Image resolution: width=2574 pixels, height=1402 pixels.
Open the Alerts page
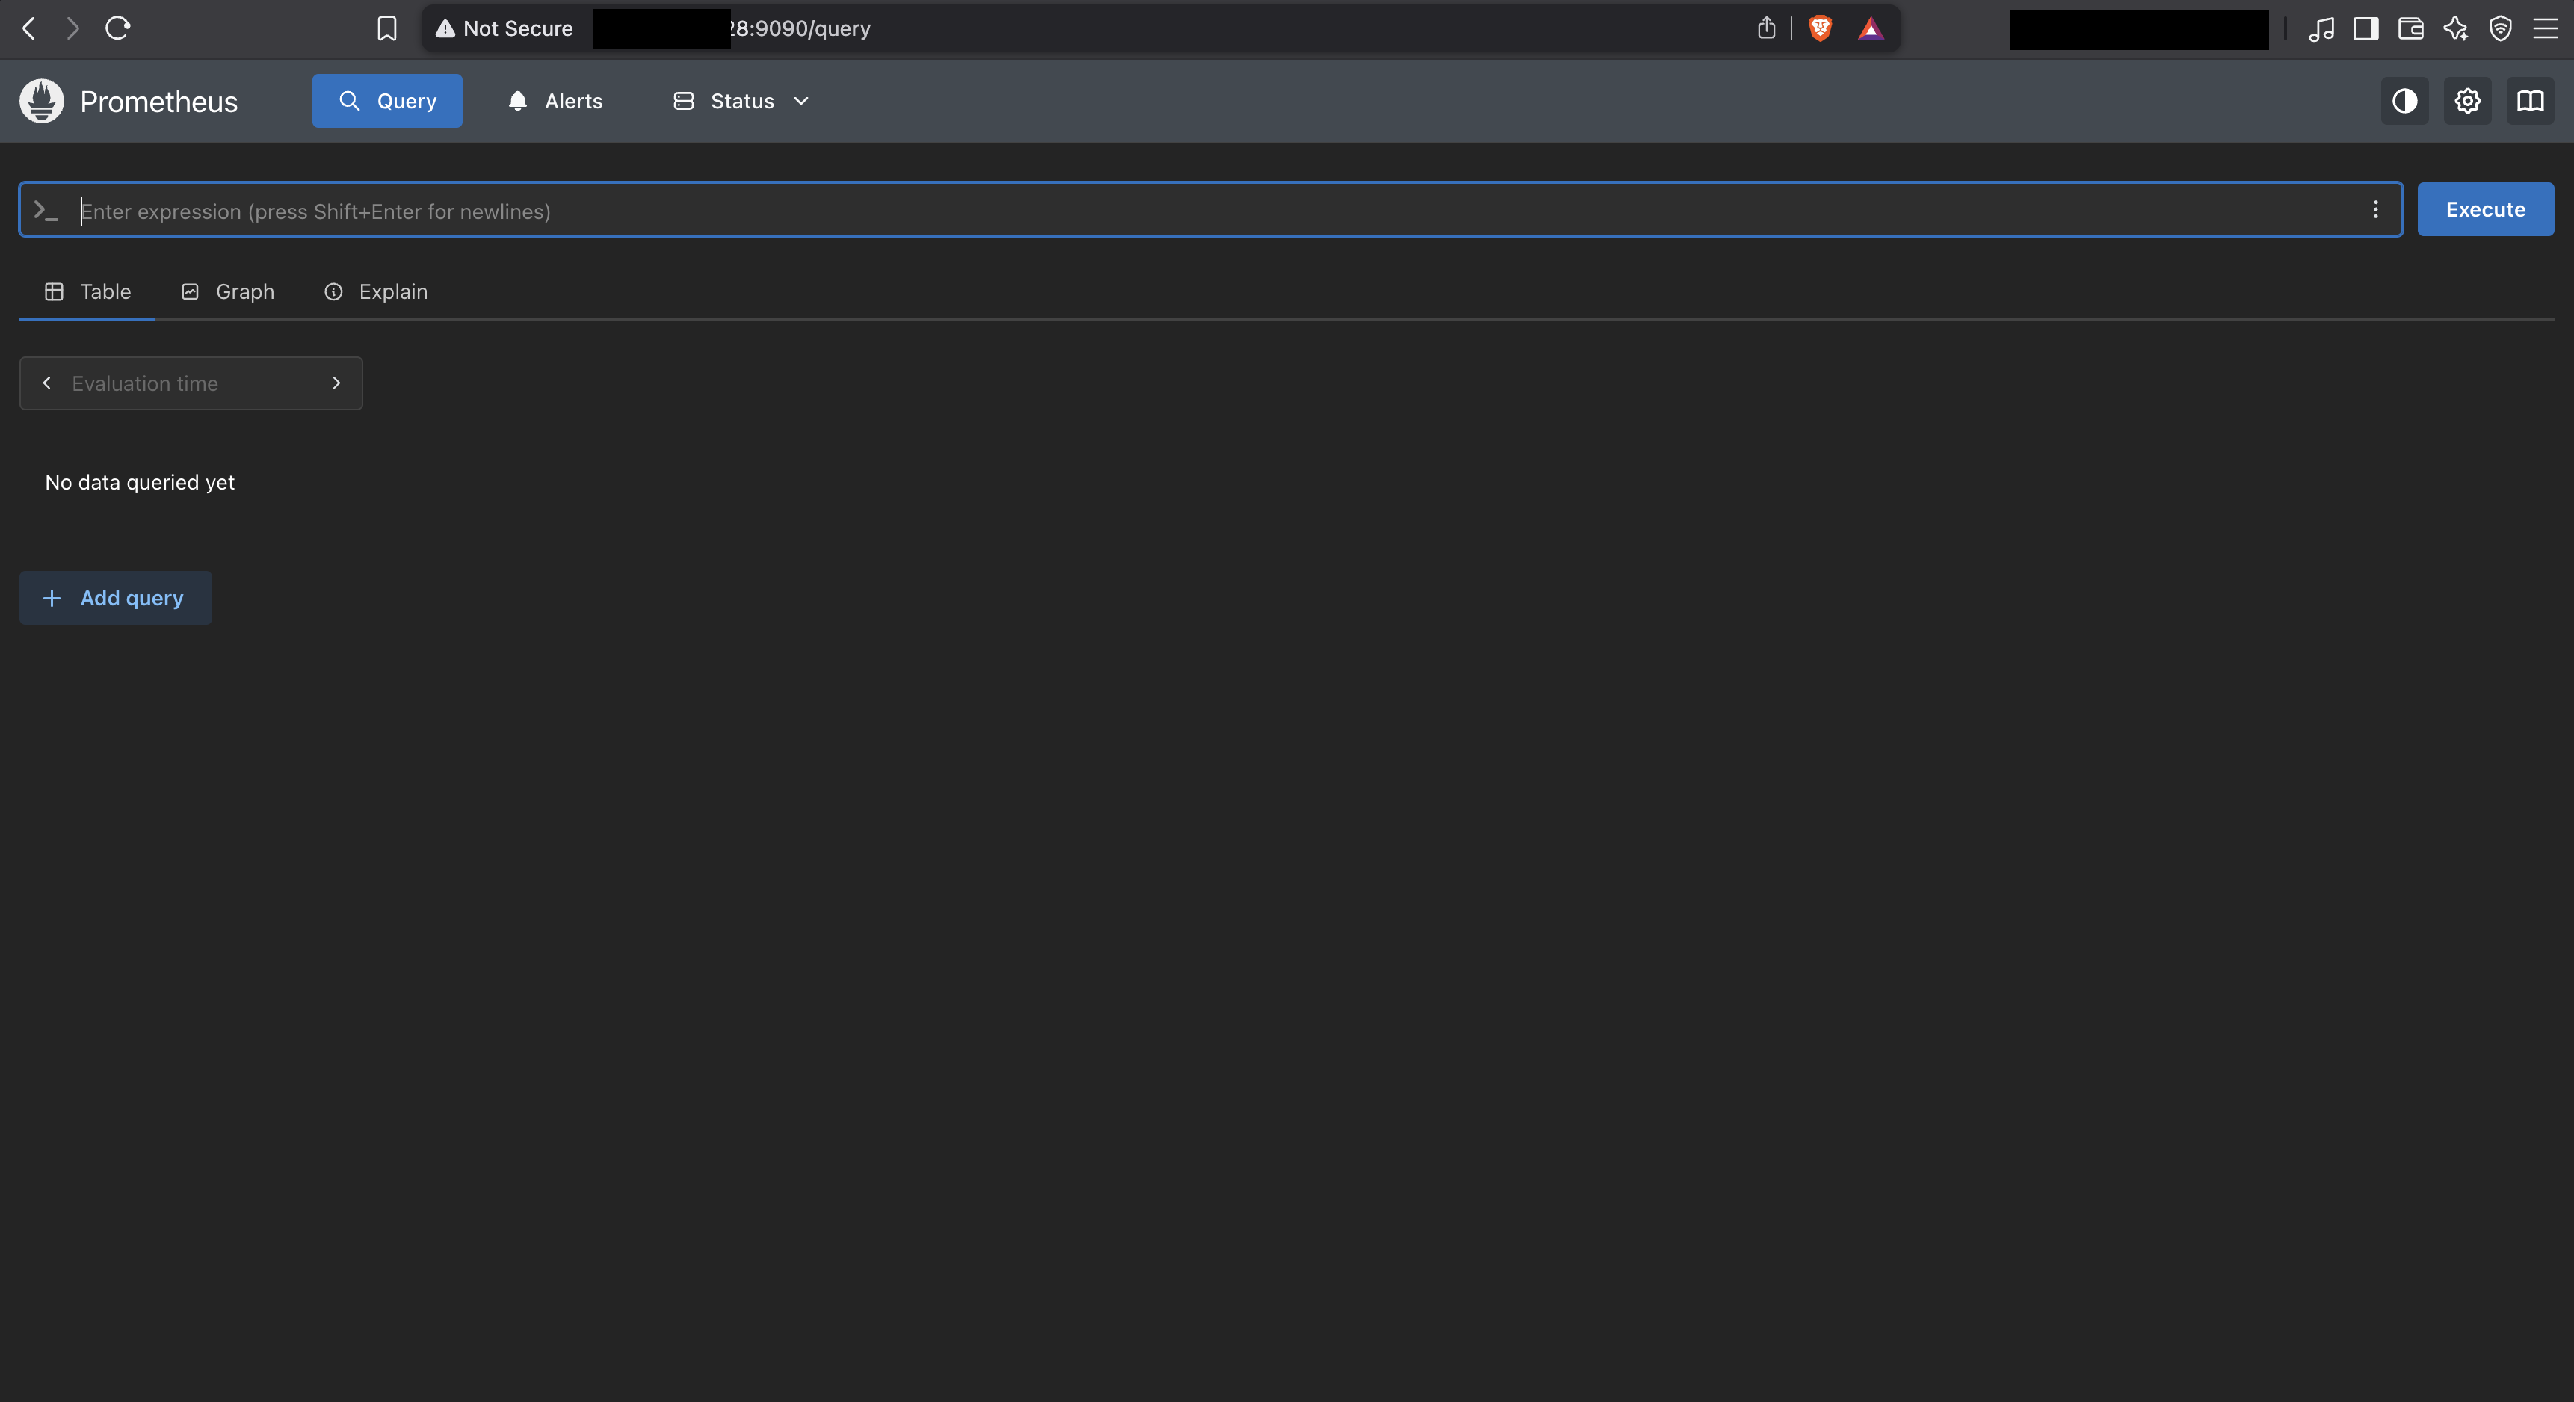[x=555, y=101]
